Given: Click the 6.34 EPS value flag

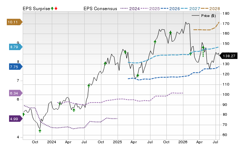Looking at the screenshot, I should coord(16,93).
